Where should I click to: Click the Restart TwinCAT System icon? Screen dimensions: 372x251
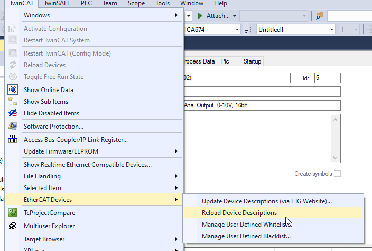click(x=13, y=40)
